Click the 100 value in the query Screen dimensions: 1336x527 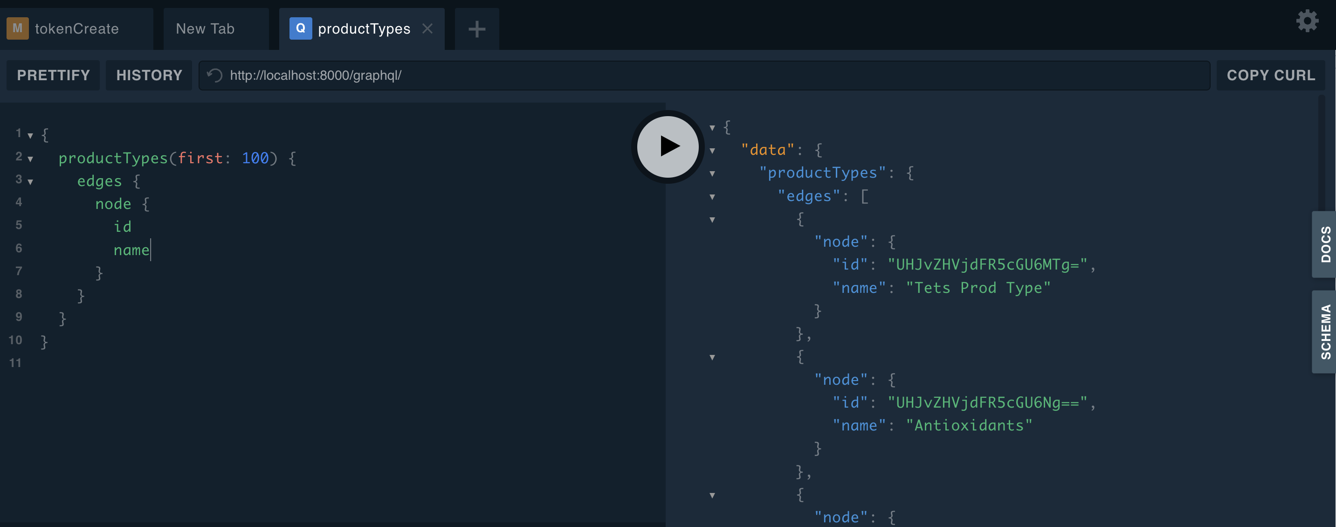pos(255,158)
